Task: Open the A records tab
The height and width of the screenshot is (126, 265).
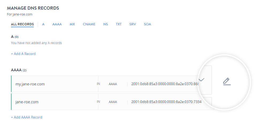Action: click(x=43, y=24)
